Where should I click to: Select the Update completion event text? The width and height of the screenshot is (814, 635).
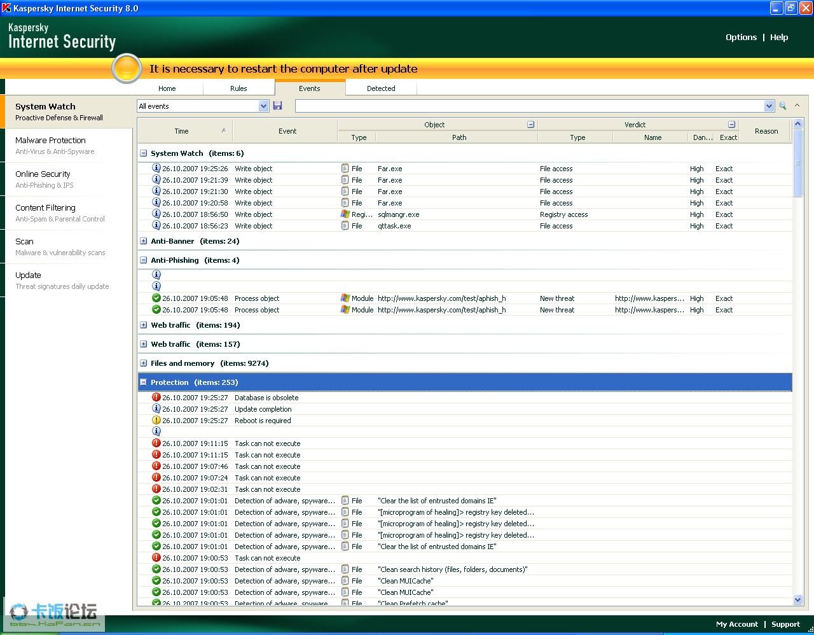click(x=263, y=409)
